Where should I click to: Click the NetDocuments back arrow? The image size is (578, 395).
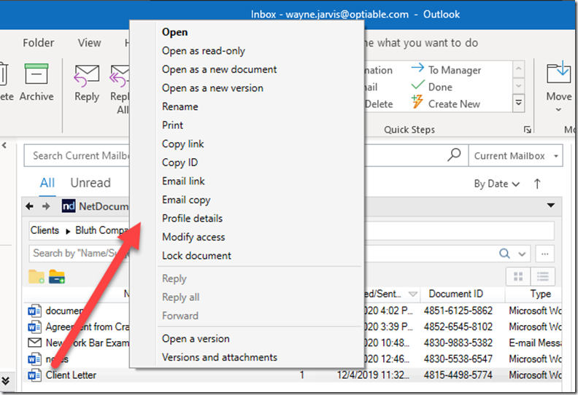pos(29,206)
